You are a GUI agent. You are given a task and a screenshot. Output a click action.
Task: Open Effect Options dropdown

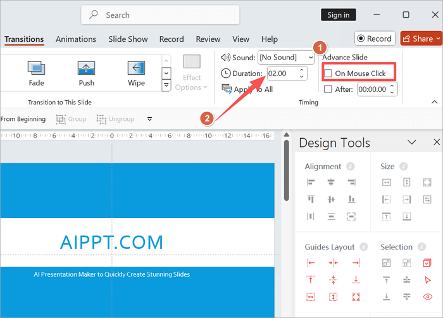coord(192,73)
